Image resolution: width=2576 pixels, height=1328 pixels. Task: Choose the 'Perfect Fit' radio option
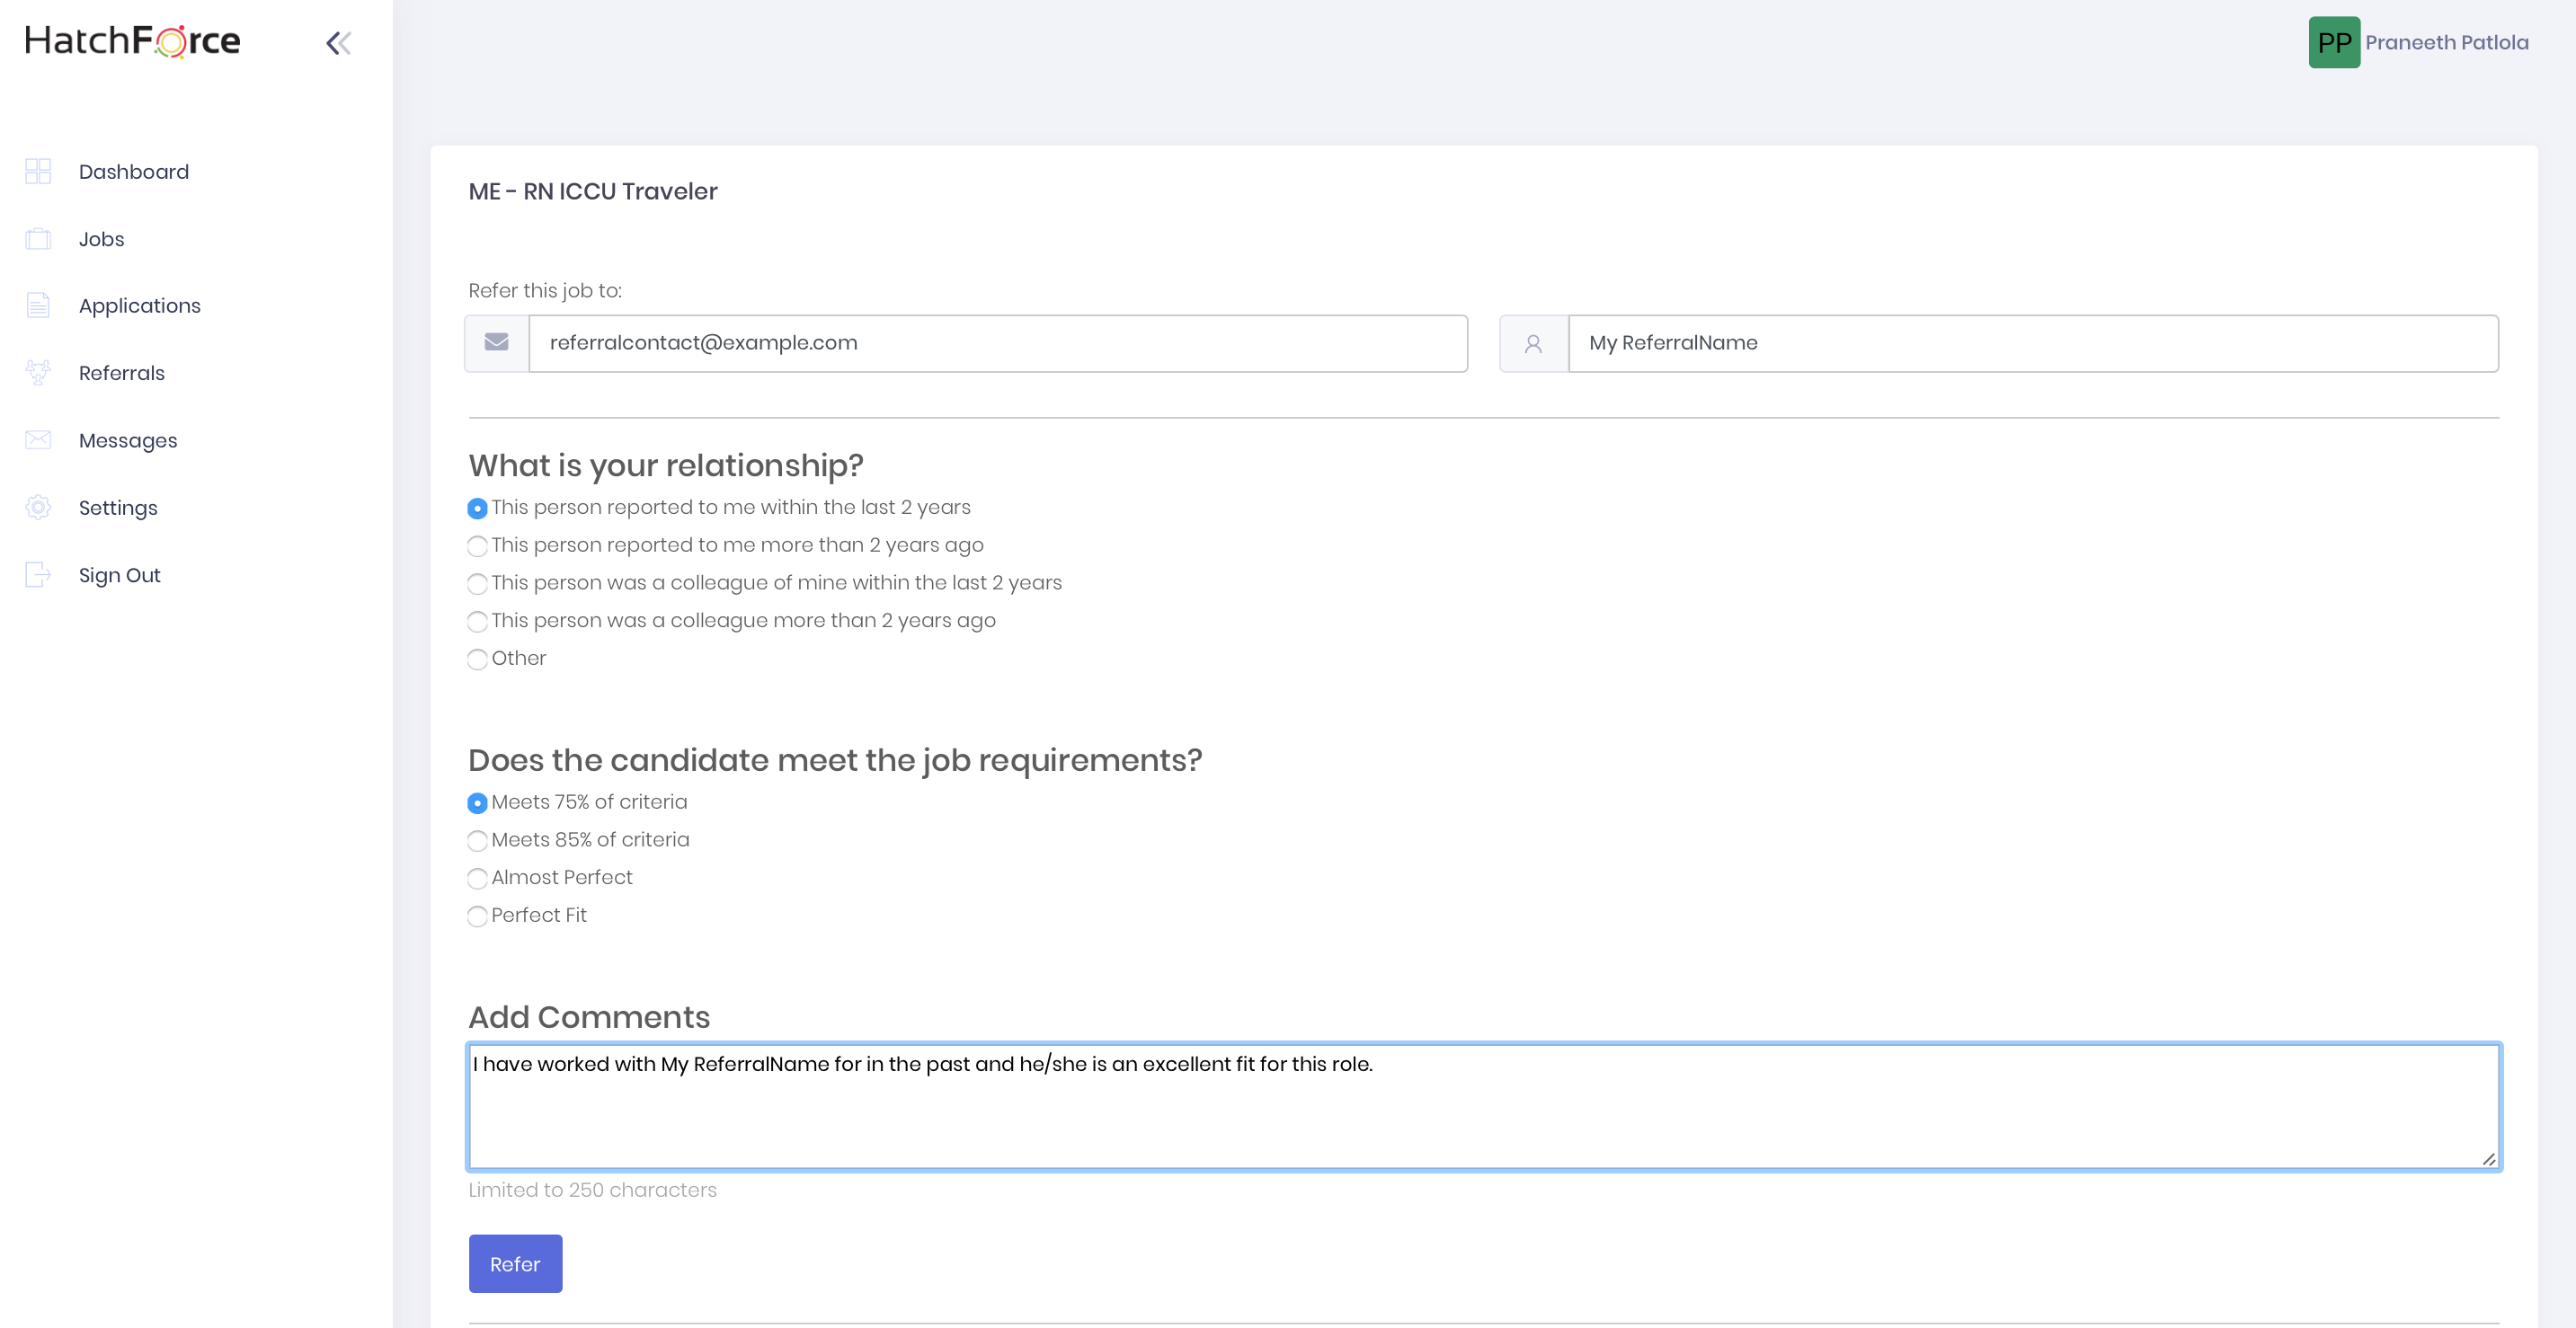pos(477,916)
